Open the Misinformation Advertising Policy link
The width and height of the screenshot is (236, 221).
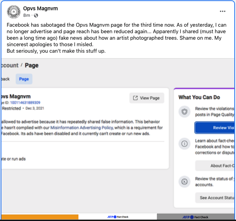[x=82, y=128]
